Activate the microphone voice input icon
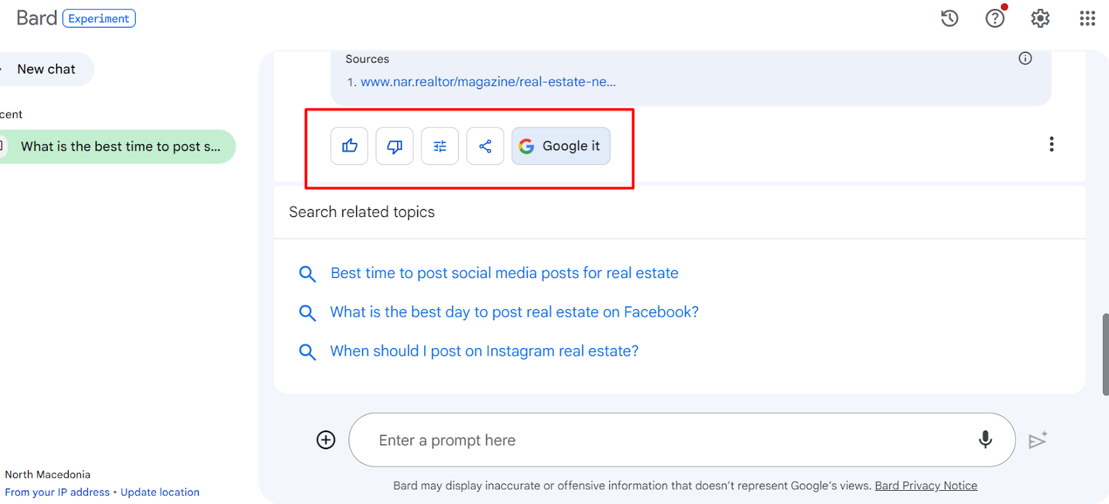The width and height of the screenshot is (1109, 504). click(x=985, y=440)
